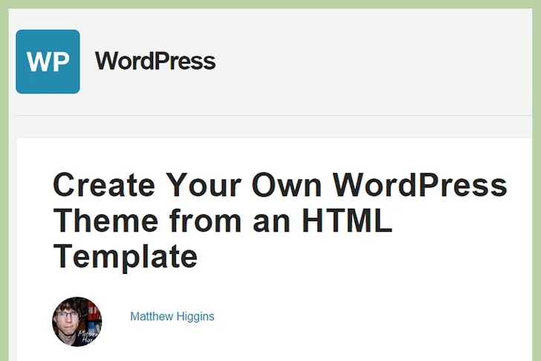541x361 pixels.
Task: Open the WordPress site name link
Action: click(x=155, y=61)
